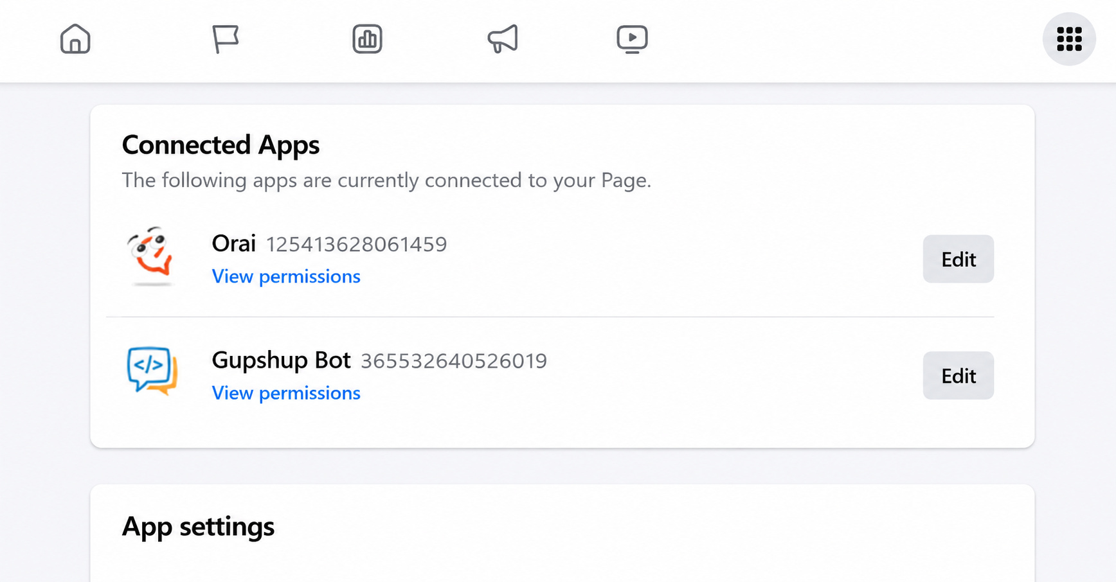This screenshot has width=1116, height=582.
Task: Select the Gupshup Bot app name
Action: click(x=282, y=360)
